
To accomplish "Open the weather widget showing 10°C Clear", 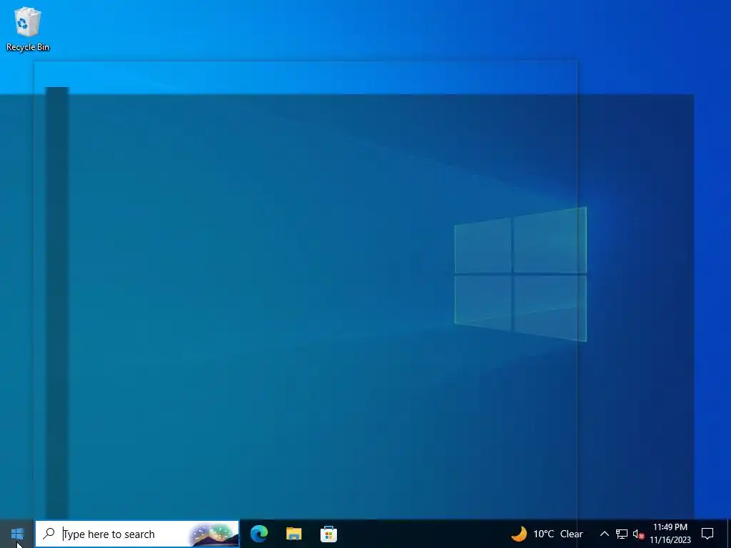I will click(x=547, y=534).
